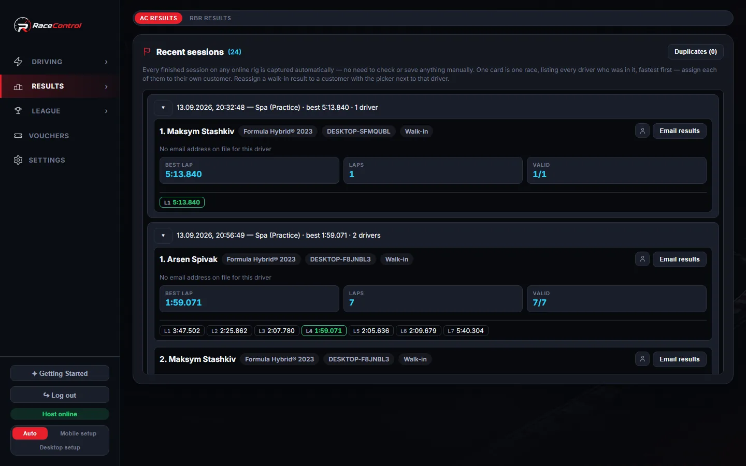Click the Vouchers ticket icon

pos(18,136)
